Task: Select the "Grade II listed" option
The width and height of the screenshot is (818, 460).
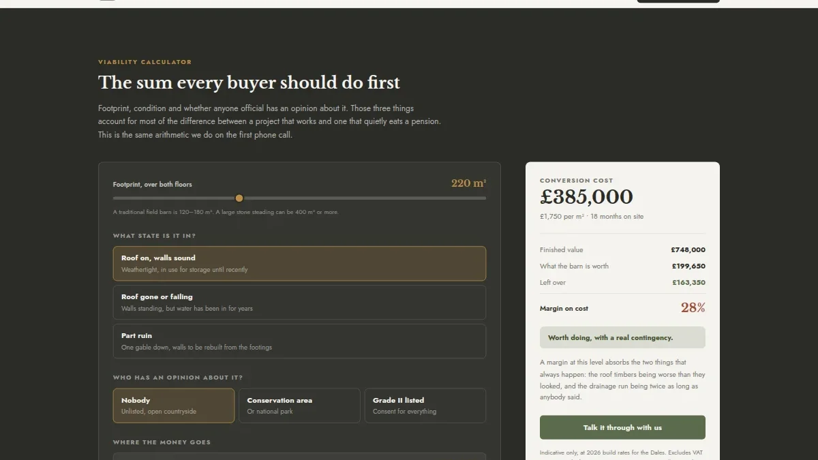Action: [x=425, y=405]
